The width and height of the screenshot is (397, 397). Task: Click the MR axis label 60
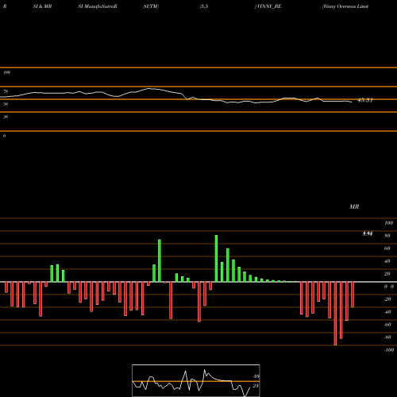tap(387, 249)
